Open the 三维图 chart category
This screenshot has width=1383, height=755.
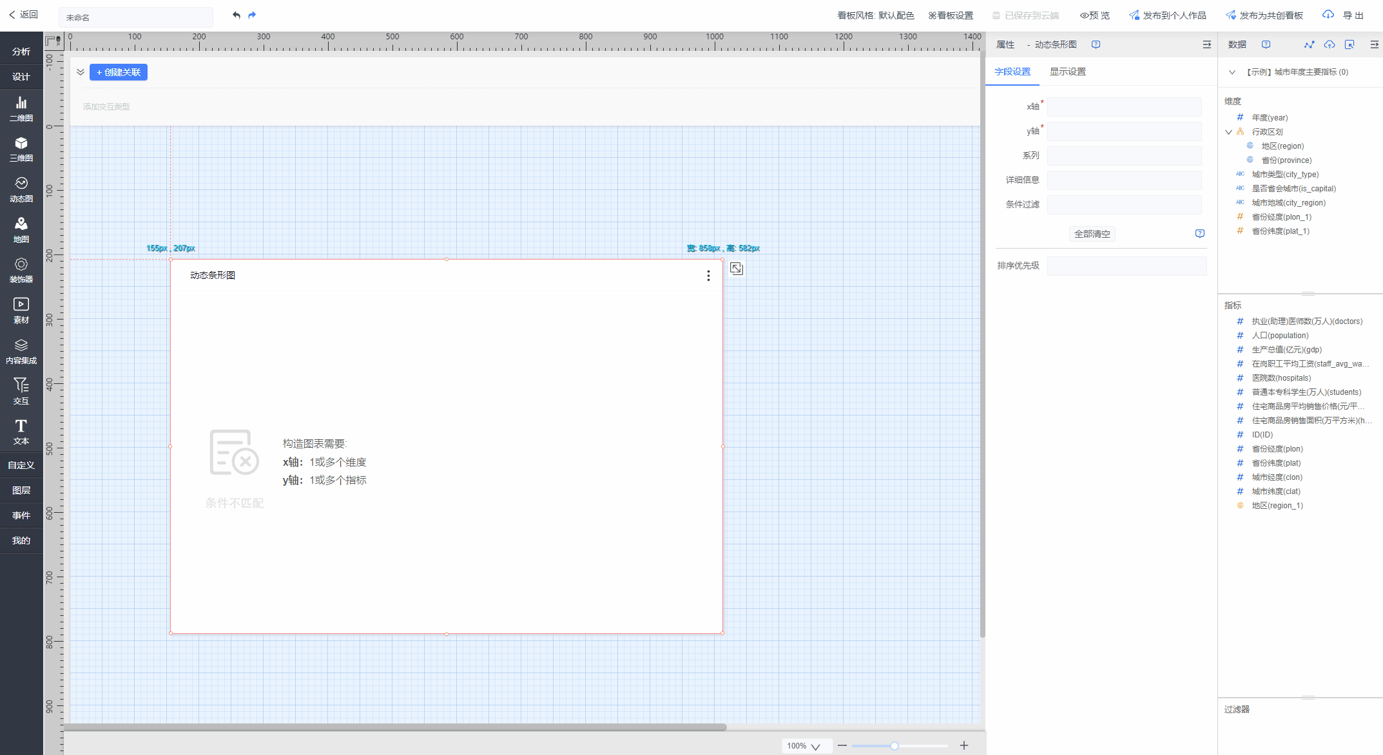coord(21,149)
